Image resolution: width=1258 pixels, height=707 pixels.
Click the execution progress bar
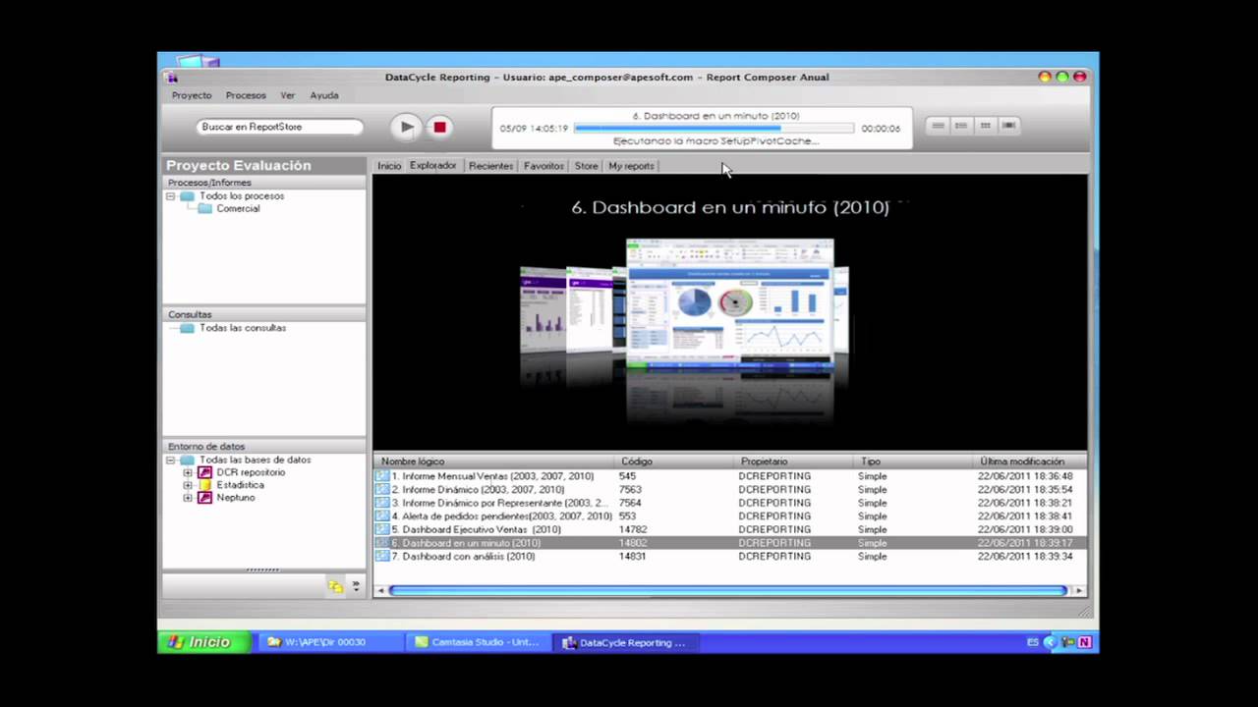tap(715, 128)
